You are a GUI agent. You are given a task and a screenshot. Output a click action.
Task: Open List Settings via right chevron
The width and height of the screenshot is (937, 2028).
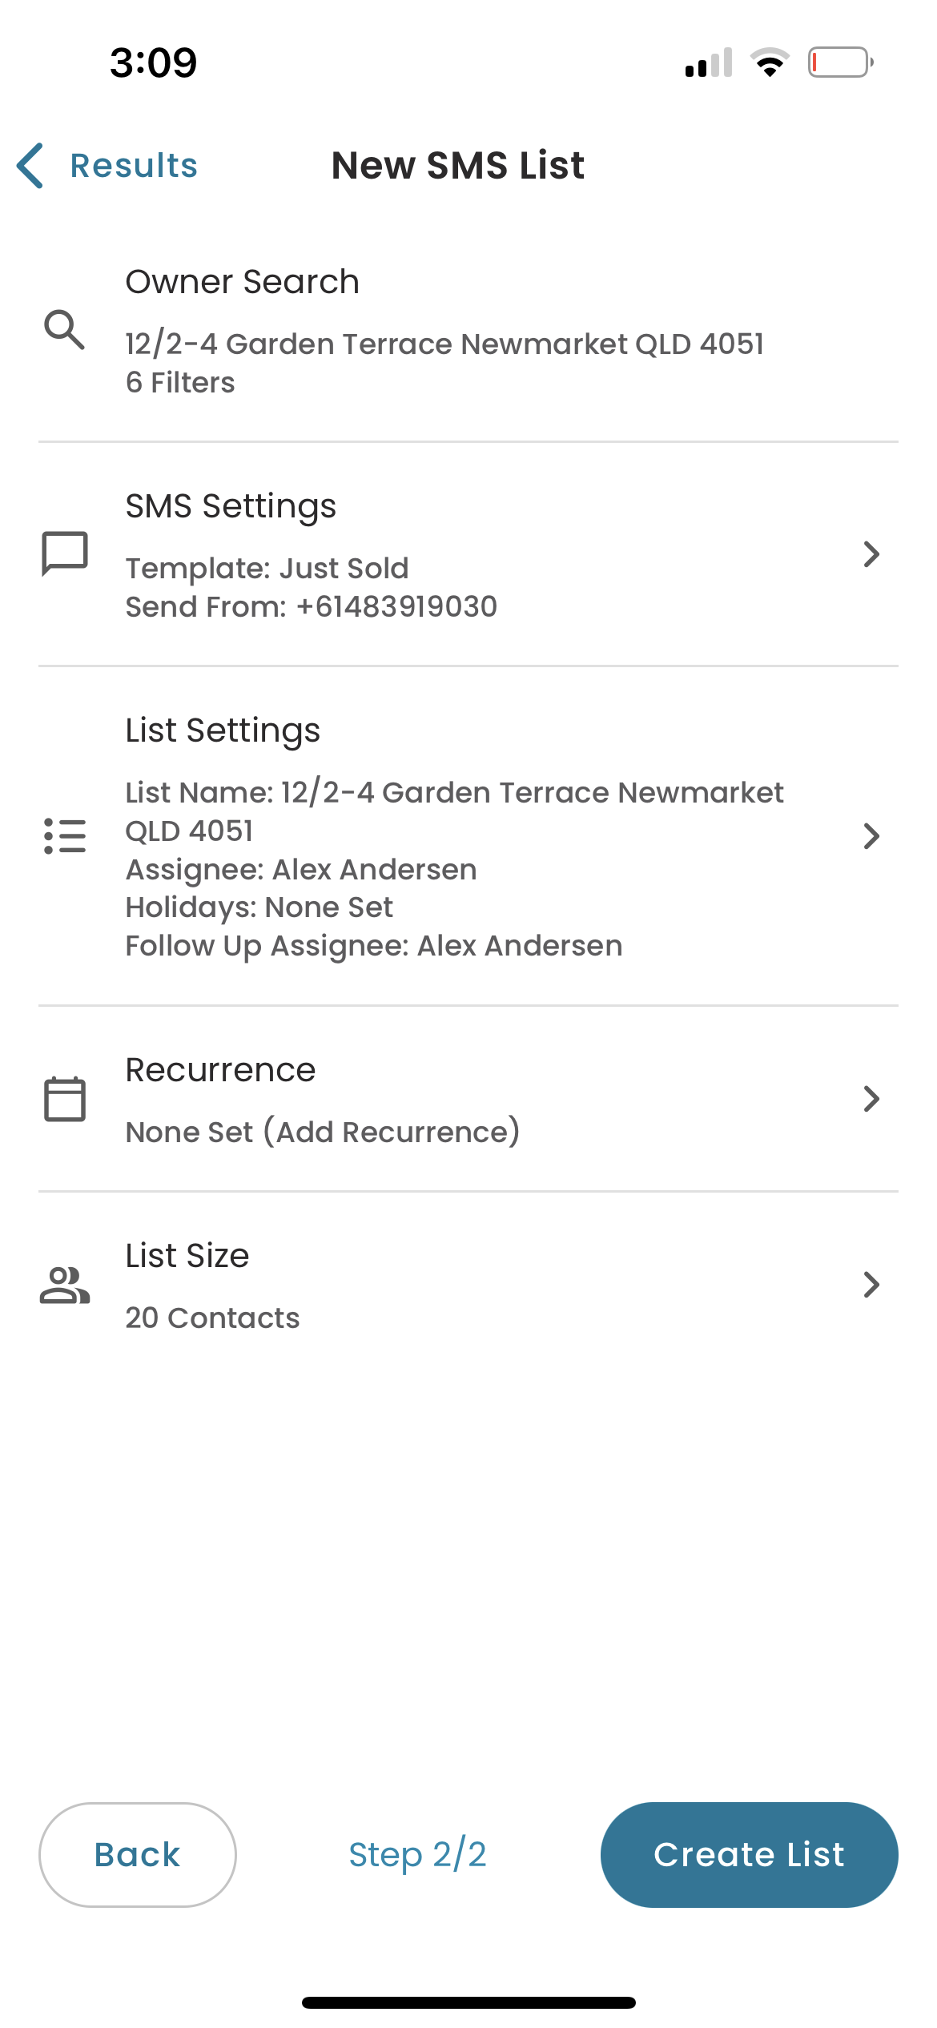coord(871,836)
